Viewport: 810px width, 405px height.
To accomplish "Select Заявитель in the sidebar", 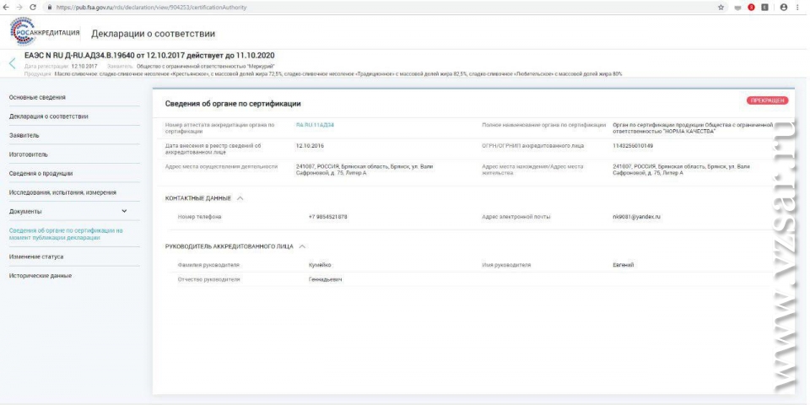I will (x=24, y=135).
